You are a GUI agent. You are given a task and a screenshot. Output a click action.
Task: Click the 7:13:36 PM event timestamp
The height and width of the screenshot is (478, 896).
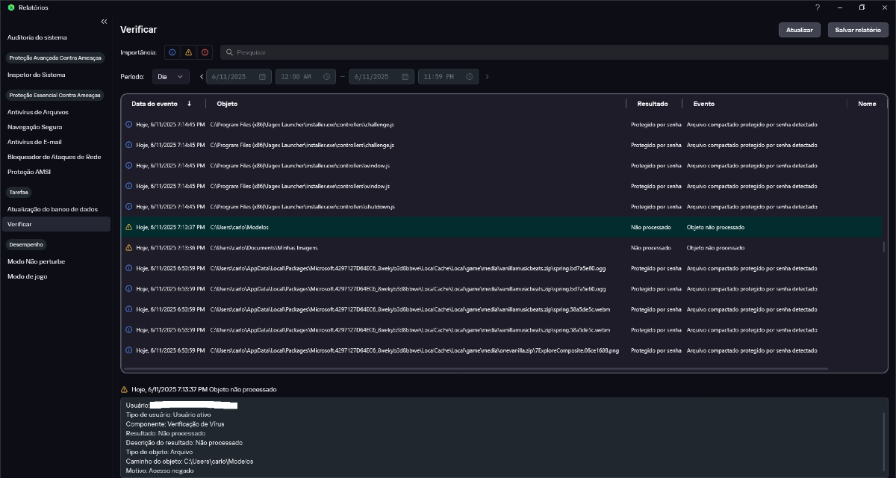170,247
